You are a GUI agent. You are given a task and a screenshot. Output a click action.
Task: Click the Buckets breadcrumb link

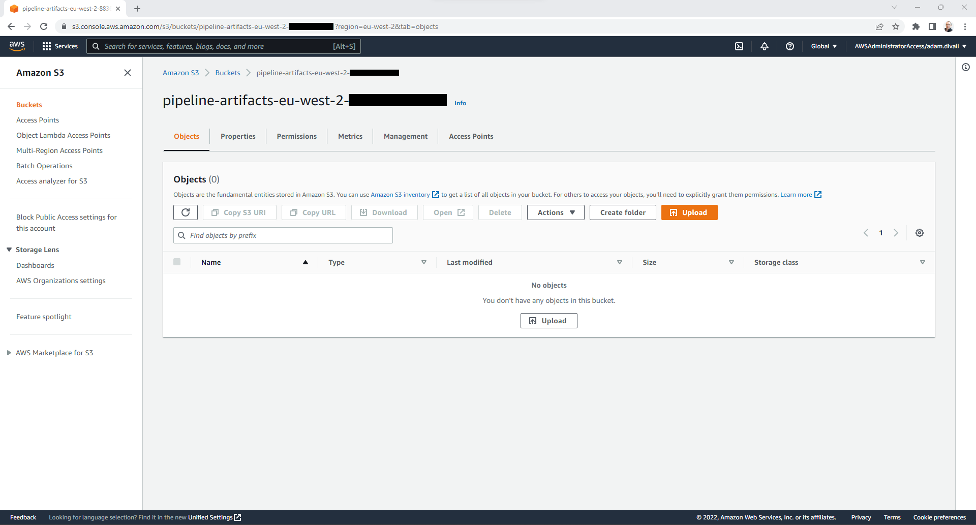coord(228,73)
